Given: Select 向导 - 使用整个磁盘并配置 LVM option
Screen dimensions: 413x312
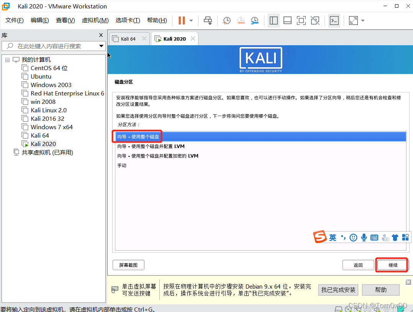Looking at the screenshot, I should click(261, 146).
